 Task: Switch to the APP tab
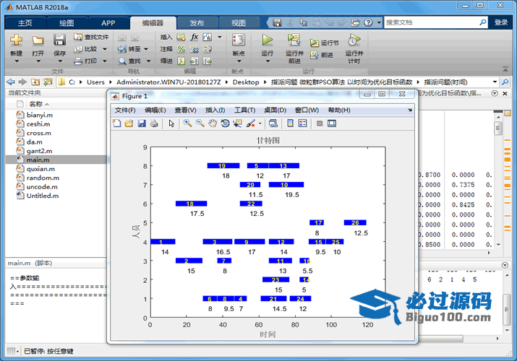coord(108,22)
